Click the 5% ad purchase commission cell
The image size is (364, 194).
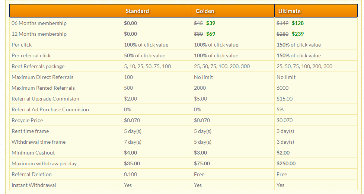tap(280, 109)
